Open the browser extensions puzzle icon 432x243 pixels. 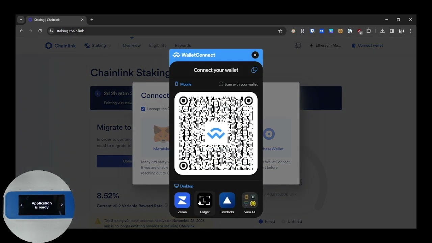[x=369, y=31]
